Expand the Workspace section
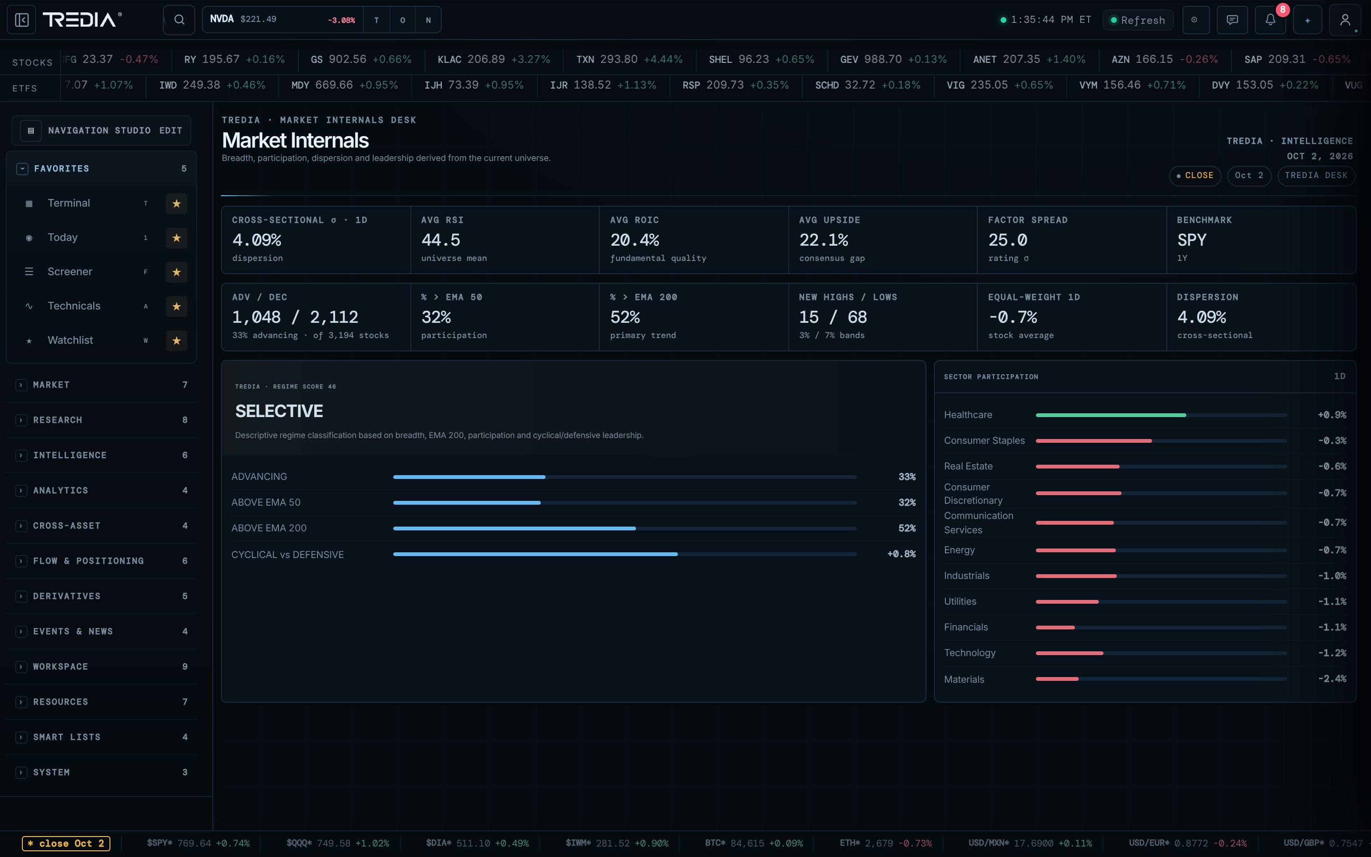The width and height of the screenshot is (1371, 857). 101,667
